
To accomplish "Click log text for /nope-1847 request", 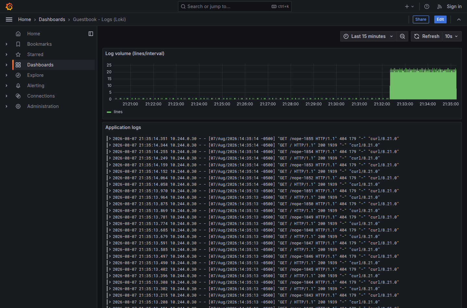I will click(x=256, y=243).
